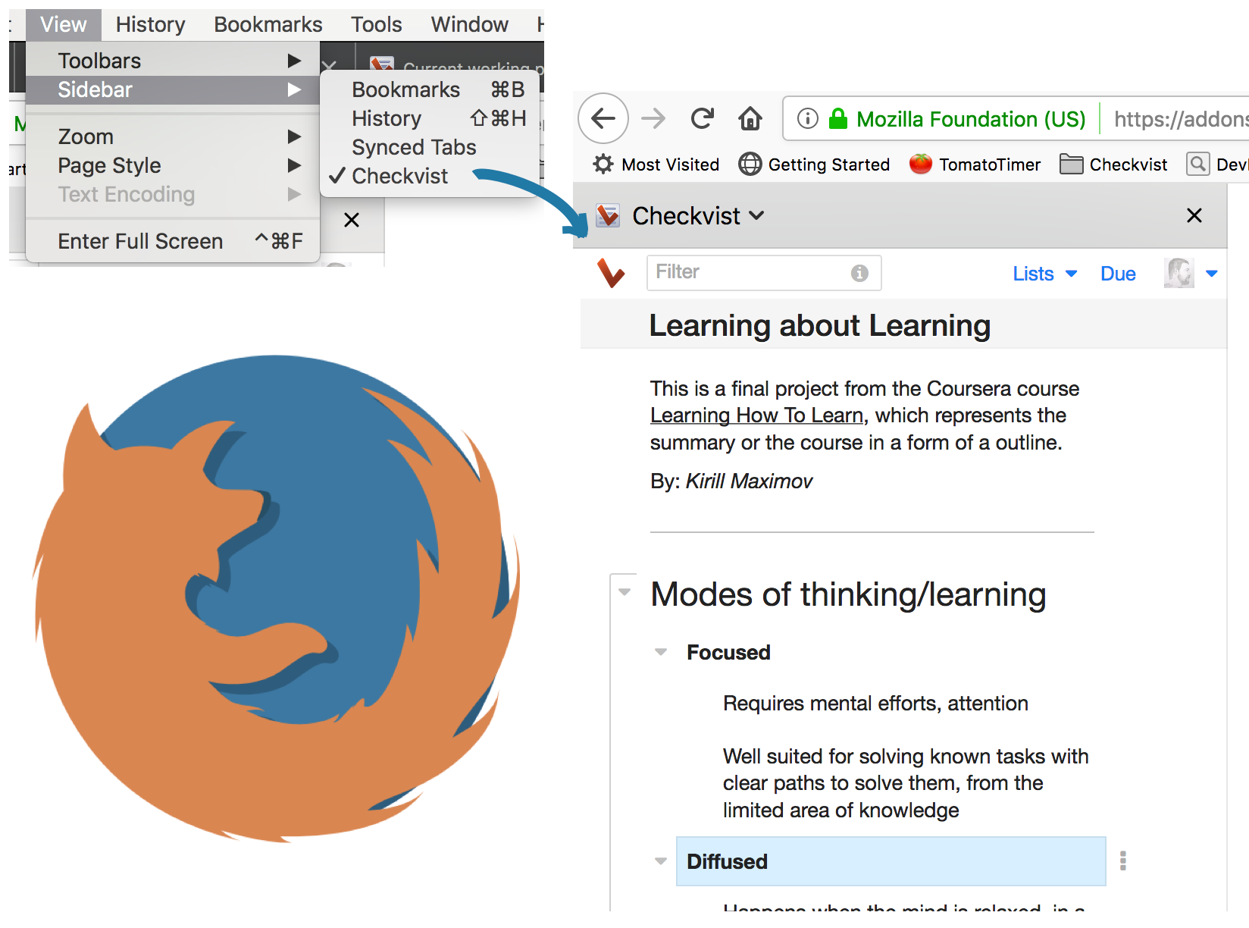Choose Synced Tabs in the Sidebar submenu
Viewport: 1249px width, 928px height.
pyautogui.click(x=430, y=147)
